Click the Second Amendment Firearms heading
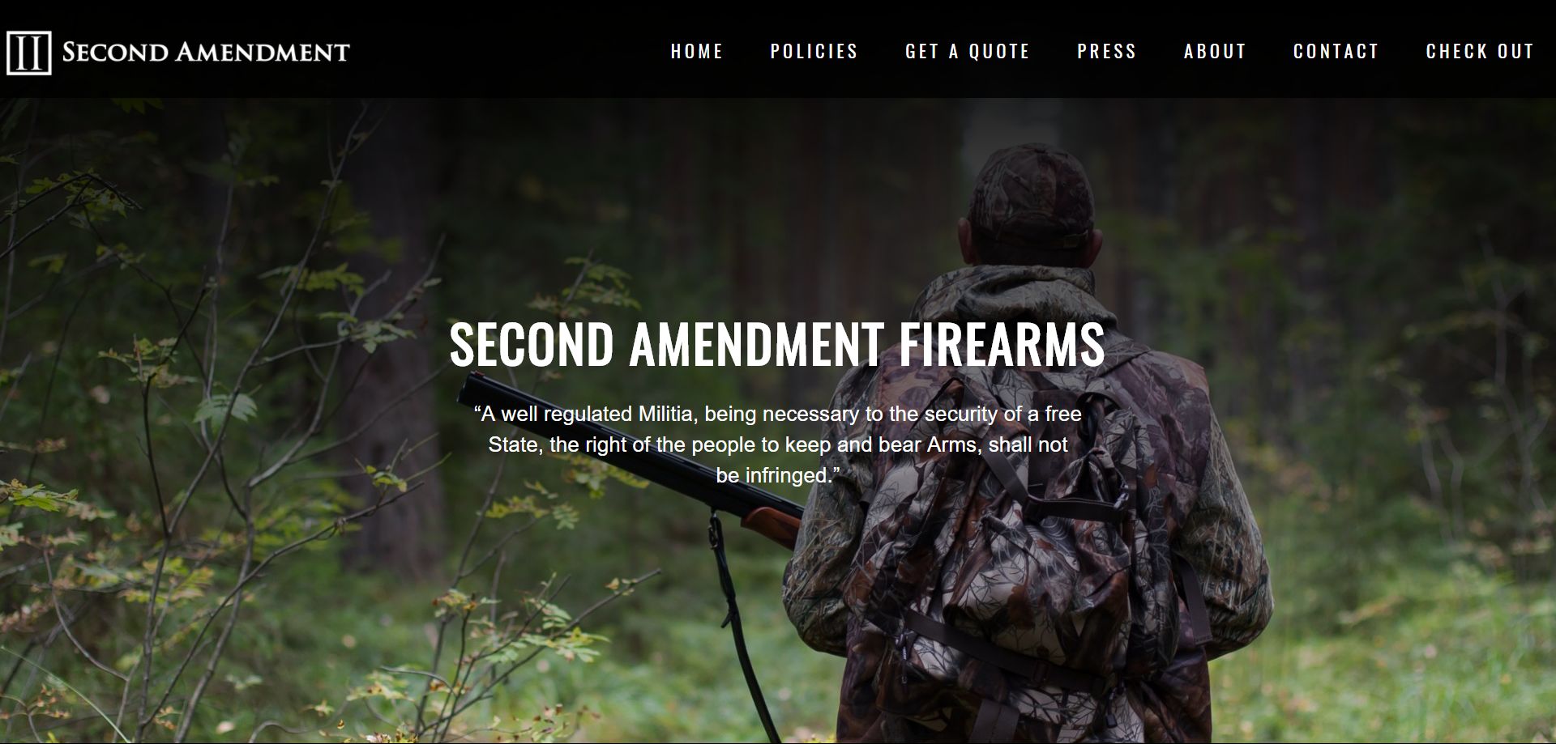The height and width of the screenshot is (744, 1556). pos(777,344)
